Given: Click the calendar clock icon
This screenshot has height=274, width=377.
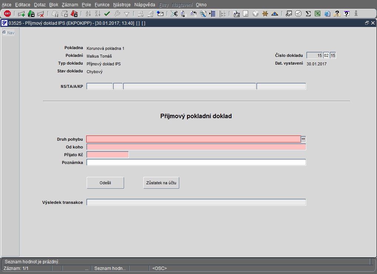Looking at the screenshot, I should click(298, 14).
